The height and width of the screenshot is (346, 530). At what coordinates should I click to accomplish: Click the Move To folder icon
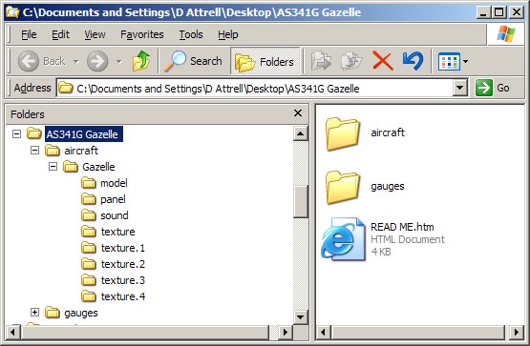click(x=321, y=61)
